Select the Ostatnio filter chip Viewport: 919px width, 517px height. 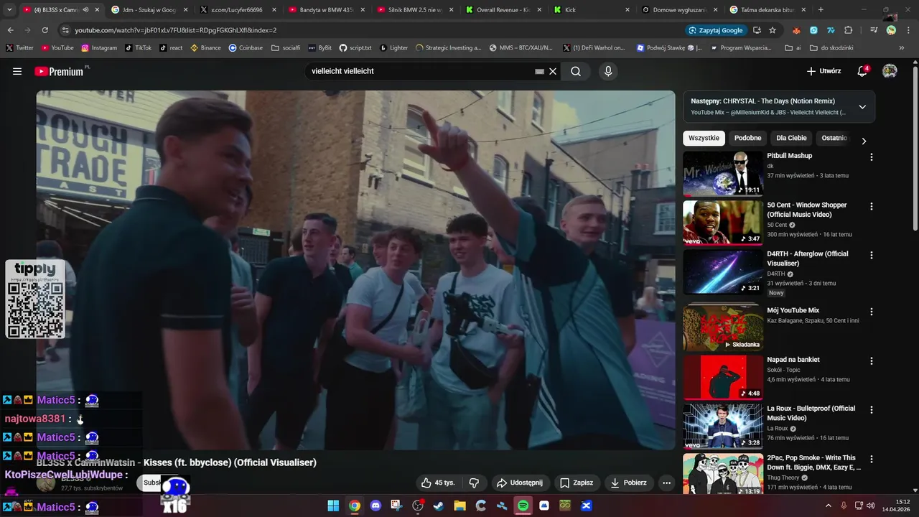(834, 138)
